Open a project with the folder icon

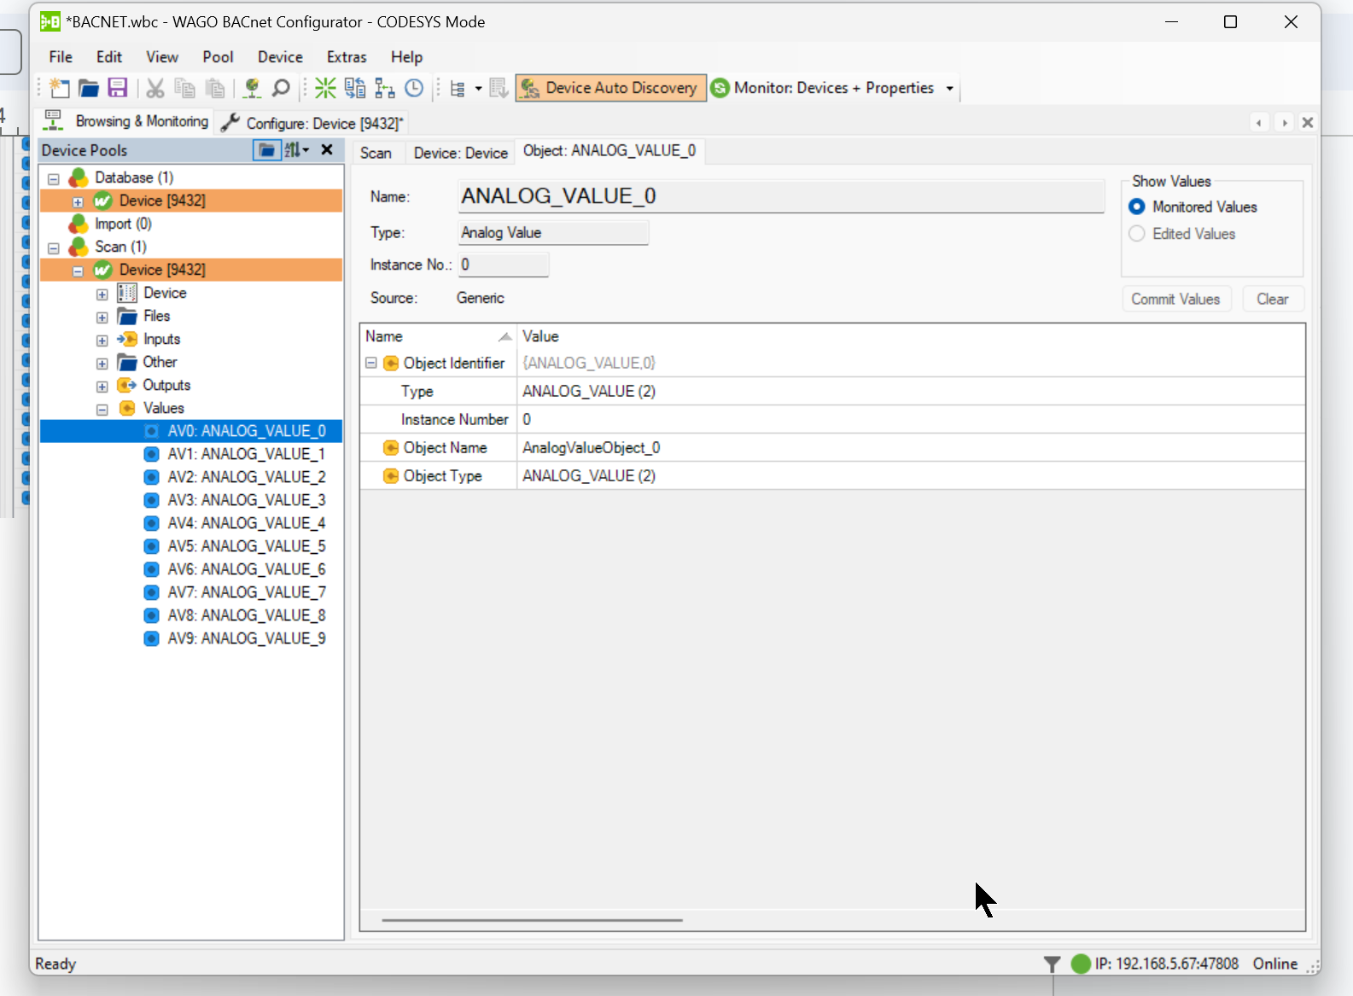point(89,88)
